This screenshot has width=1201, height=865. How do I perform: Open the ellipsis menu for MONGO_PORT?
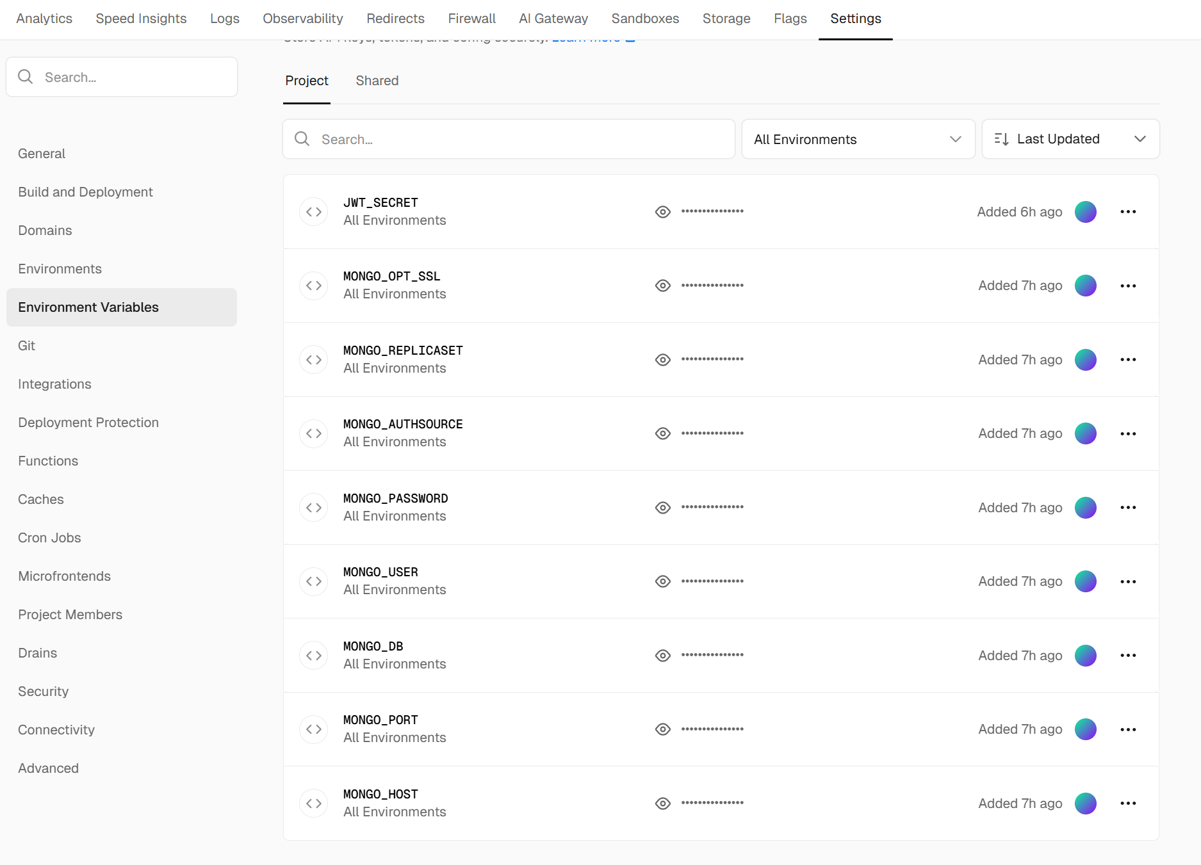click(1128, 729)
